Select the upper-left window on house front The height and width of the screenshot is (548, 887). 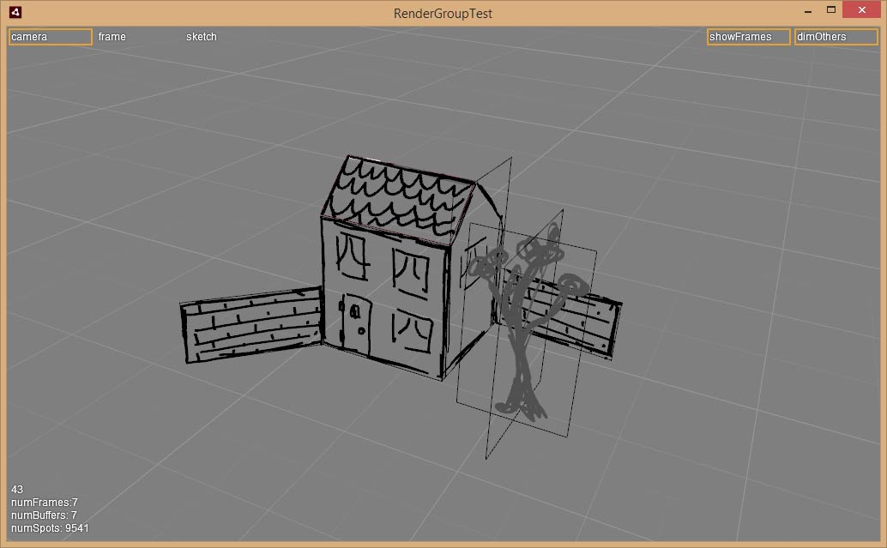(352, 257)
